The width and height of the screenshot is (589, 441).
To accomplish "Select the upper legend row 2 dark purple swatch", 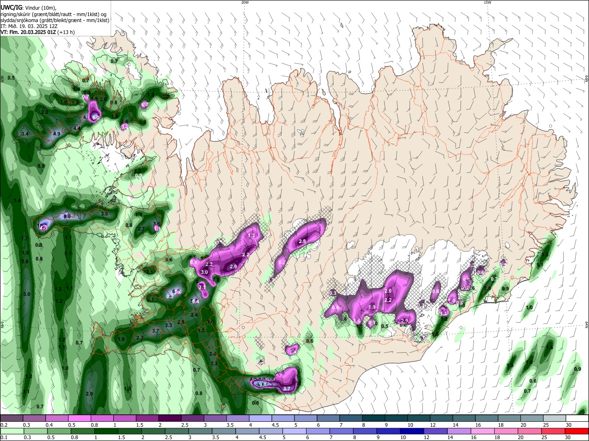I will tap(170, 418).
